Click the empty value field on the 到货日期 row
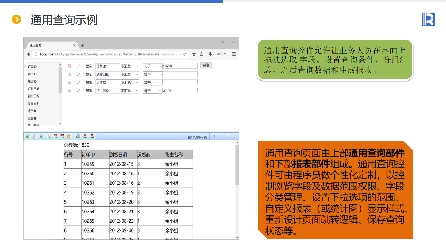 [x=180, y=74]
